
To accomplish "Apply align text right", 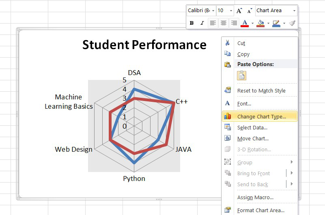I will click(234, 23).
